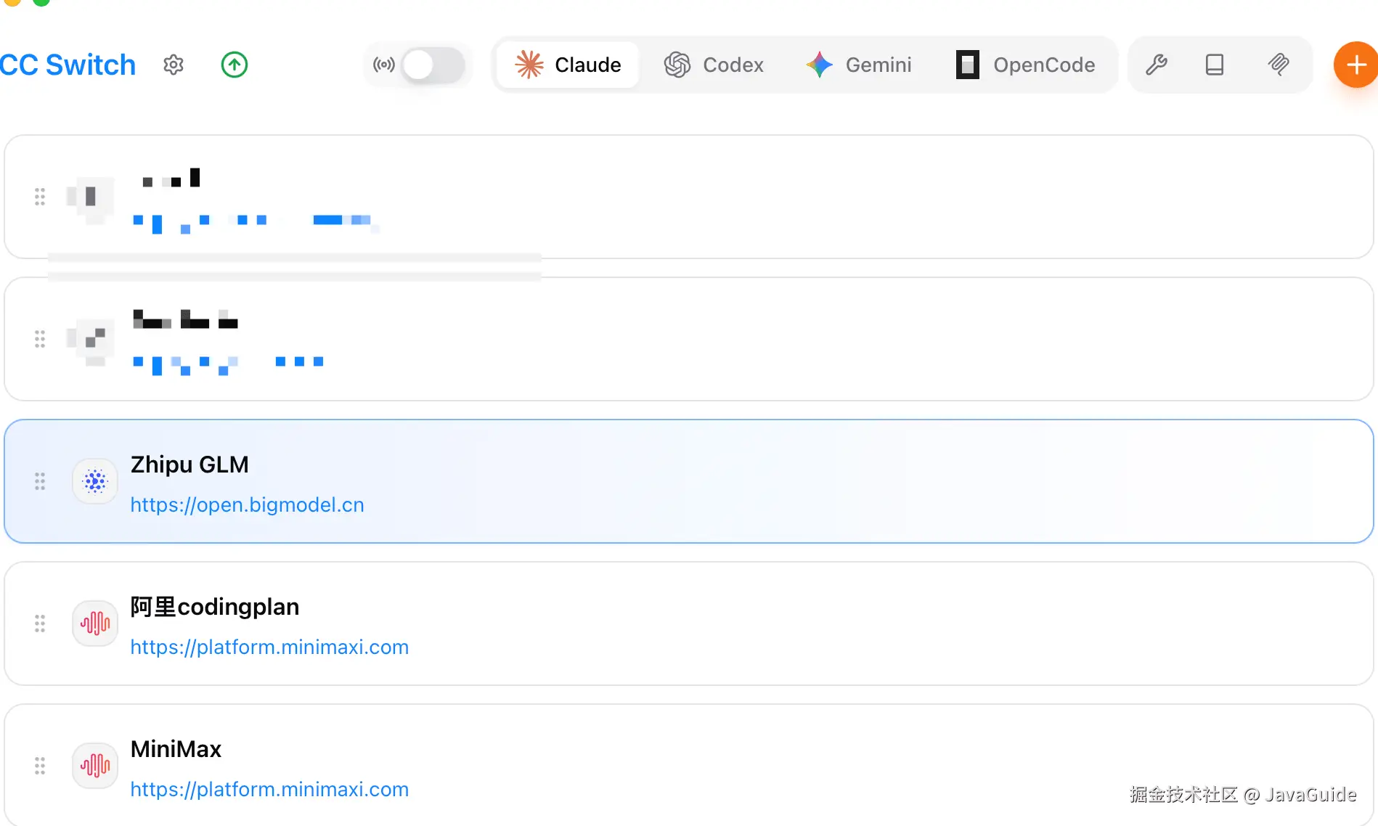Switch to the OpenCode tab
The width and height of the screenshot is (1378, 826).
[1025, 65]
